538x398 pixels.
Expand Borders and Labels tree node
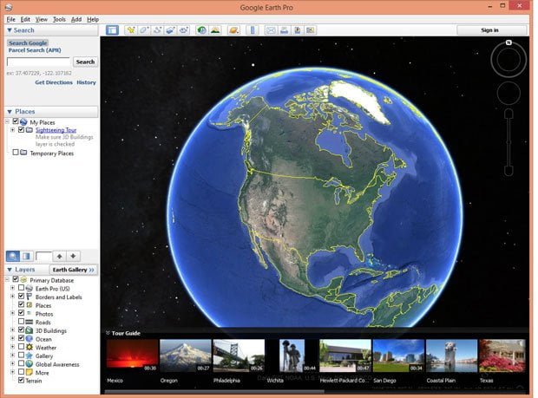(13, 297)
